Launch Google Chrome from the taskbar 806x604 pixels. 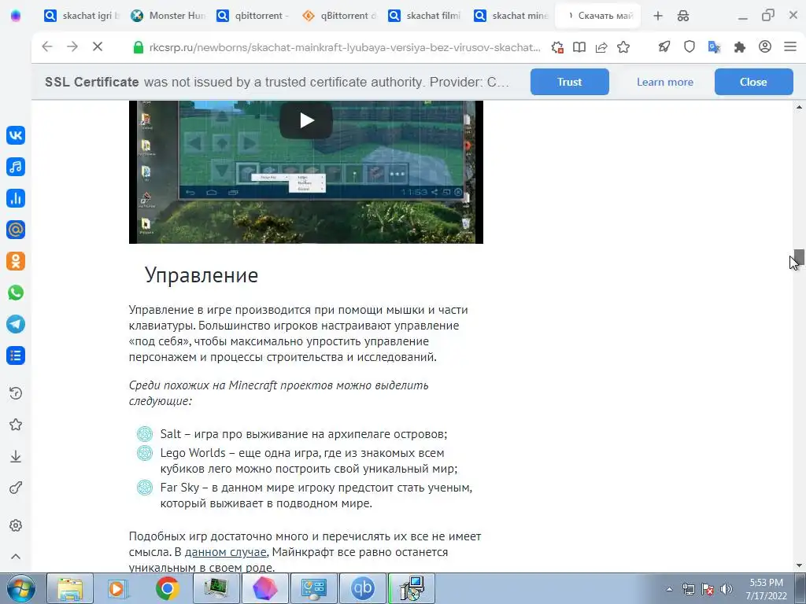coord(167,588)
